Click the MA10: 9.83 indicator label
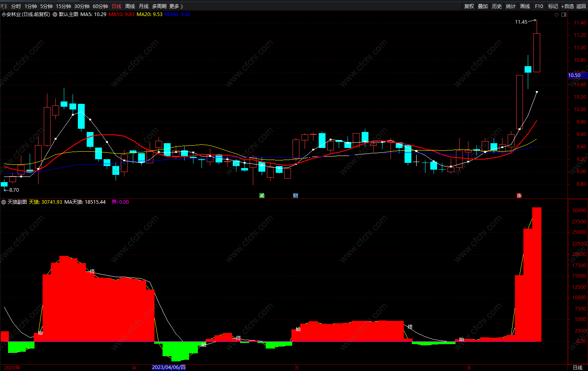The image size is (588, 371). [122, 14]
